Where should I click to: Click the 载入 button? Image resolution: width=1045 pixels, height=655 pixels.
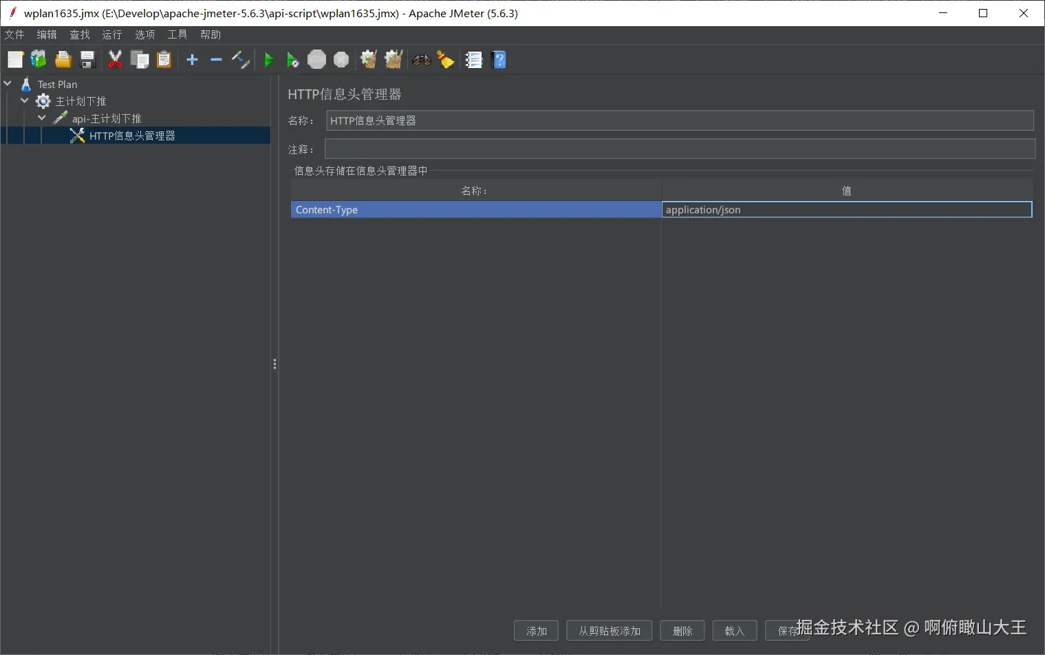735,631
